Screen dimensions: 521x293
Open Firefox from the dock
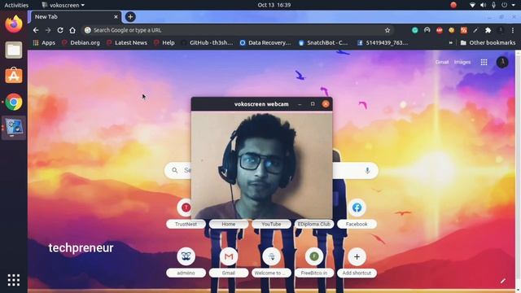point(14,24)
